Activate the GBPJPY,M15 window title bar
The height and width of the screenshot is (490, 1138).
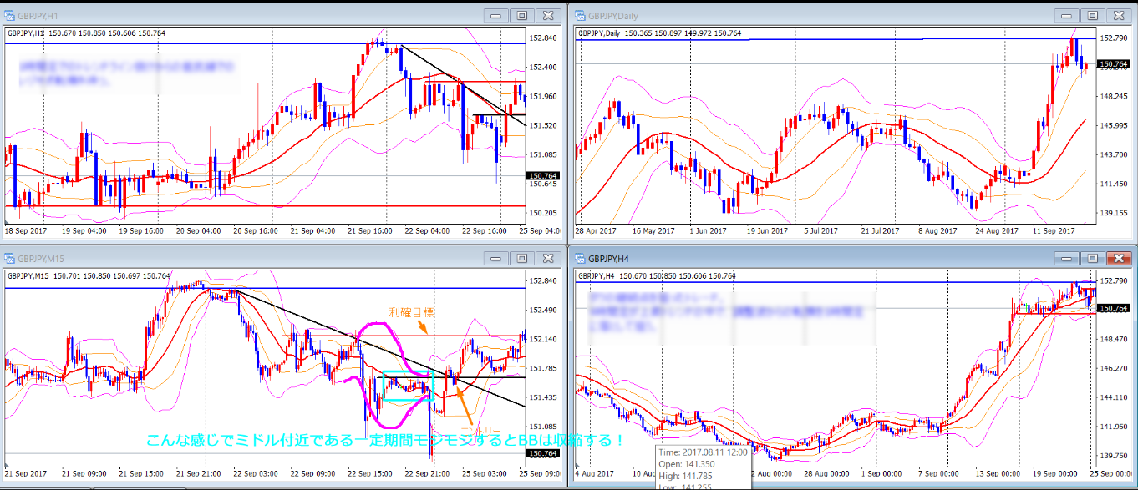251,258
